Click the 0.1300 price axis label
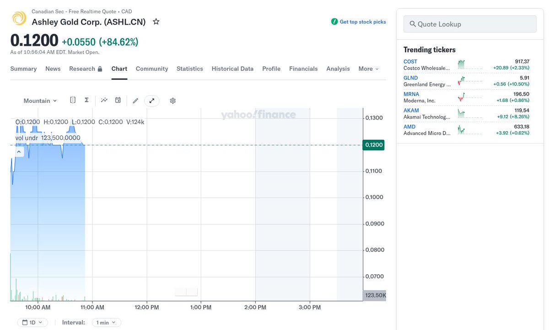The width and height of the screenshot is (549, 330). (x=374, y=118)
